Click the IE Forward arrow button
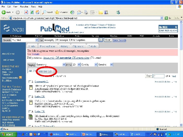The image size is (183, 137). pyautogui.click(x=18, y=12)
